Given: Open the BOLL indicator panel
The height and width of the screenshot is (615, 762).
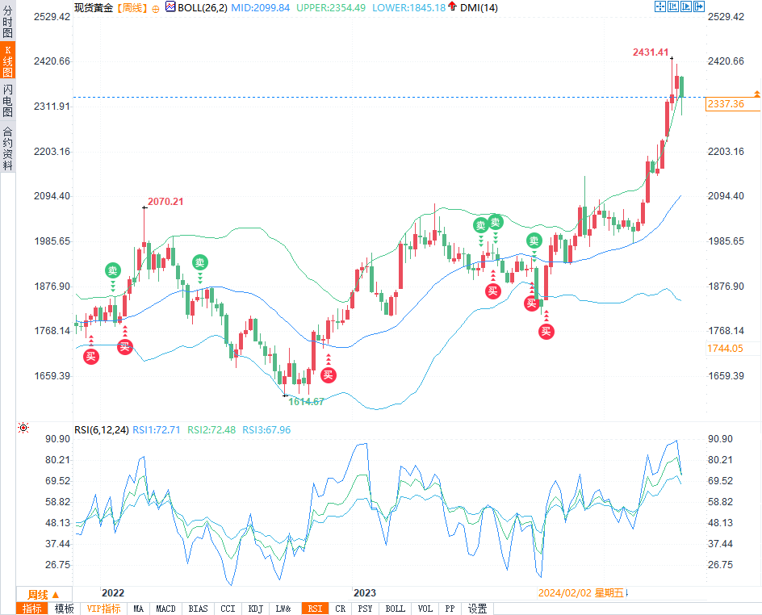Looking at the screenshot, I should [395, 609].
